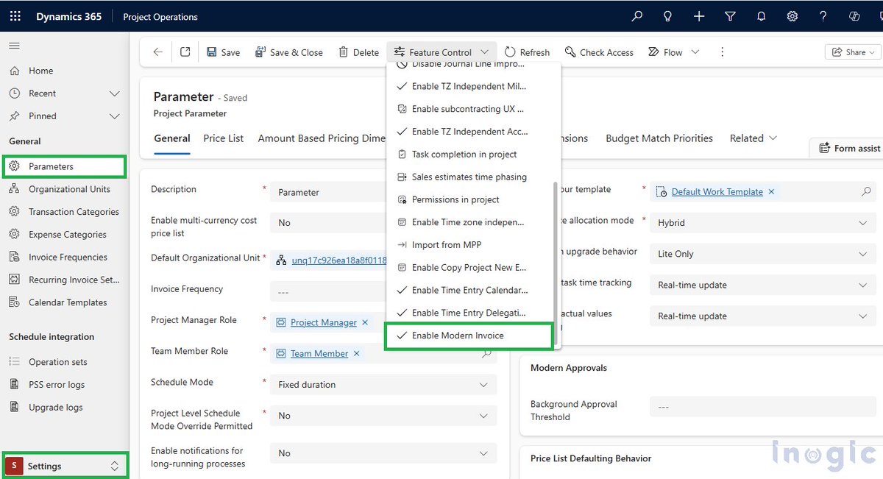Open the Hybrid allocation mode dropdown

pyautogui.click(x=762, y=223)
